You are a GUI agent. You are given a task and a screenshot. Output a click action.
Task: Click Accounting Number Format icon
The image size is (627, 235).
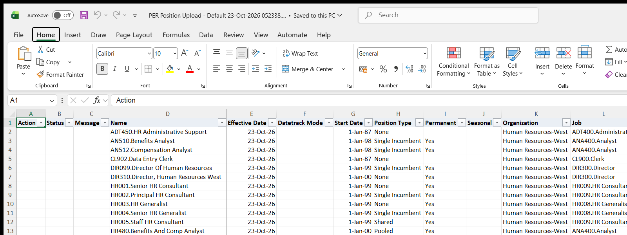363,69
